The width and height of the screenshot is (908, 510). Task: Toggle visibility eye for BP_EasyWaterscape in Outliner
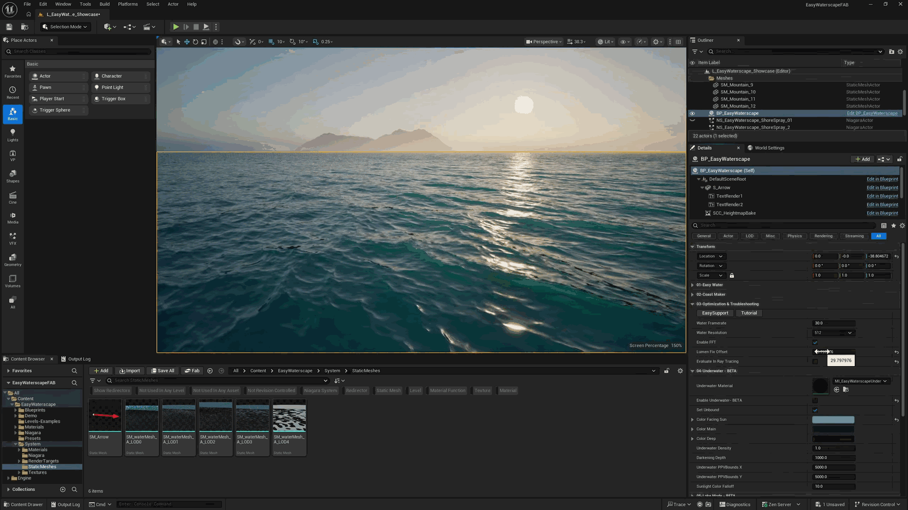coord(692,113)
